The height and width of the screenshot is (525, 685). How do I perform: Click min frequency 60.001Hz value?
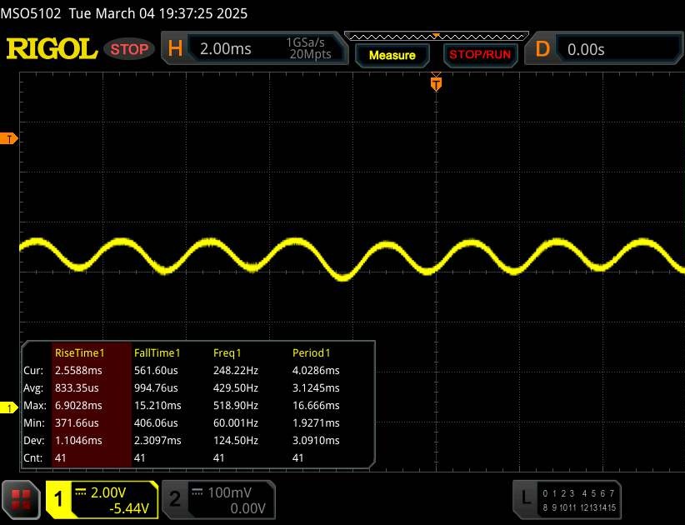pos(236,422)
